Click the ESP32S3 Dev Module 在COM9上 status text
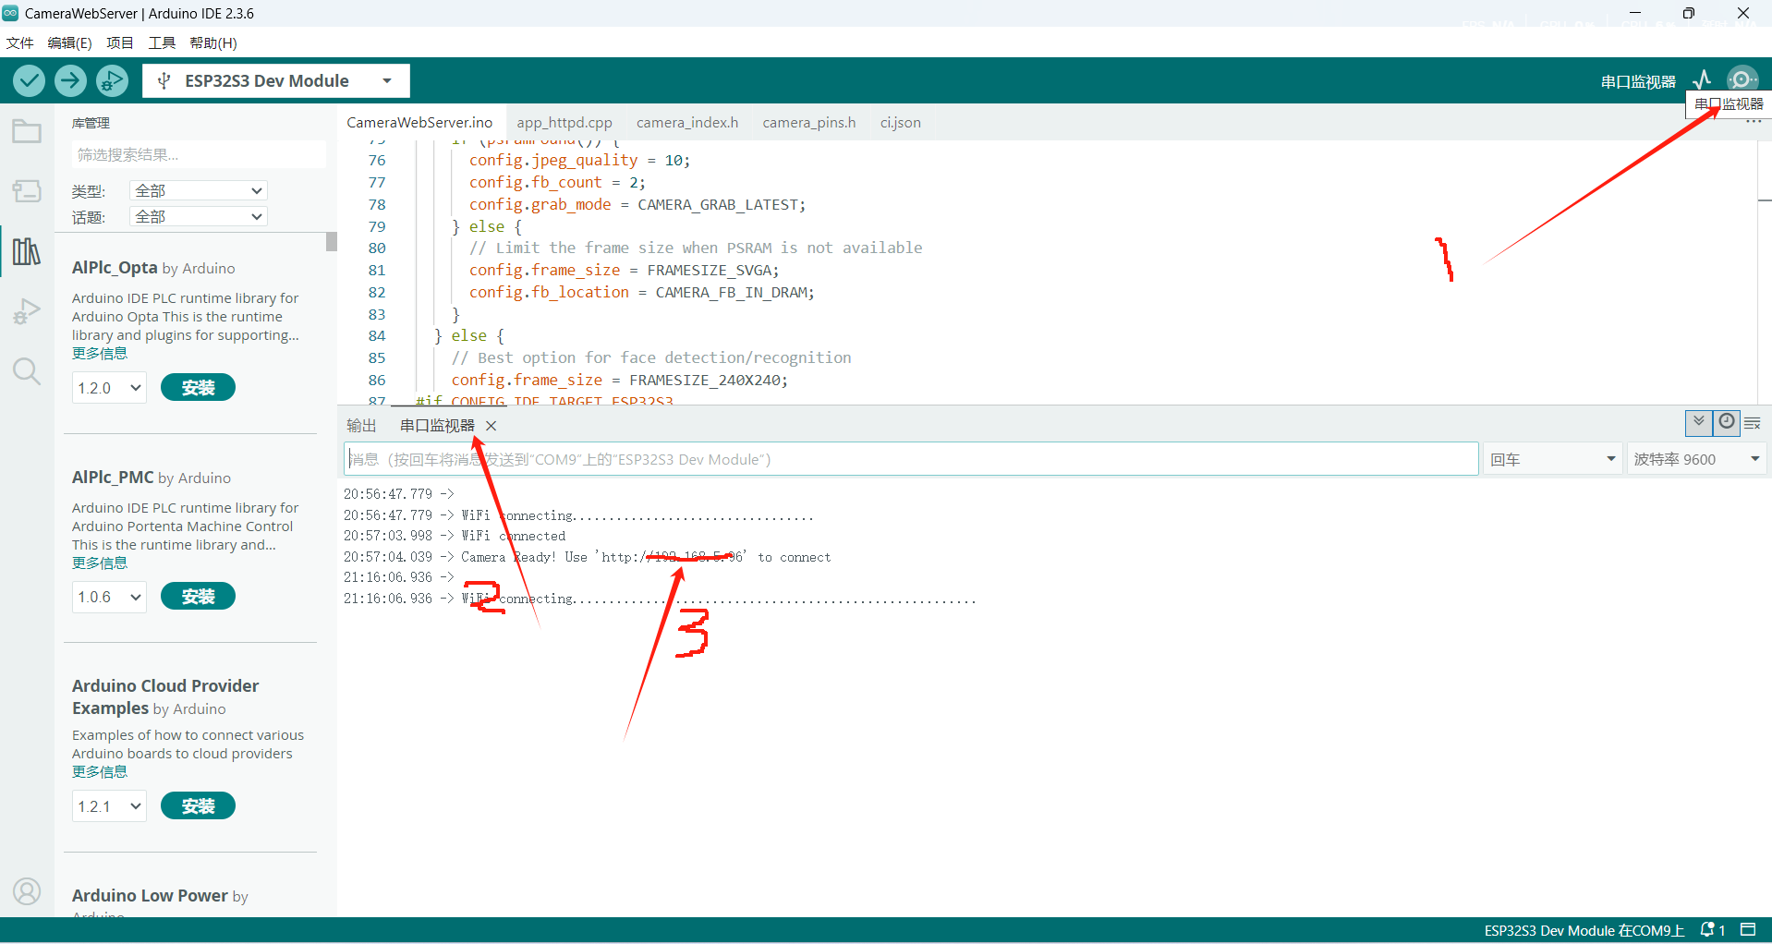 click(1584, 930)
